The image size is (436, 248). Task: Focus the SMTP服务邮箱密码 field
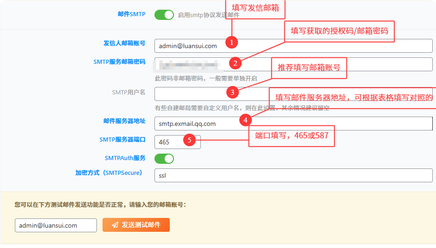pyautogui.click(x=293, y=64)
